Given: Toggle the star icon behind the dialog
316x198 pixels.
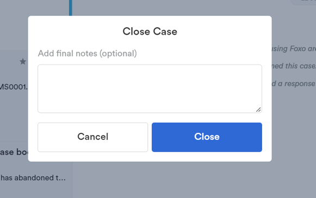Looking at the screenshot, I should (x=23, y=61).
